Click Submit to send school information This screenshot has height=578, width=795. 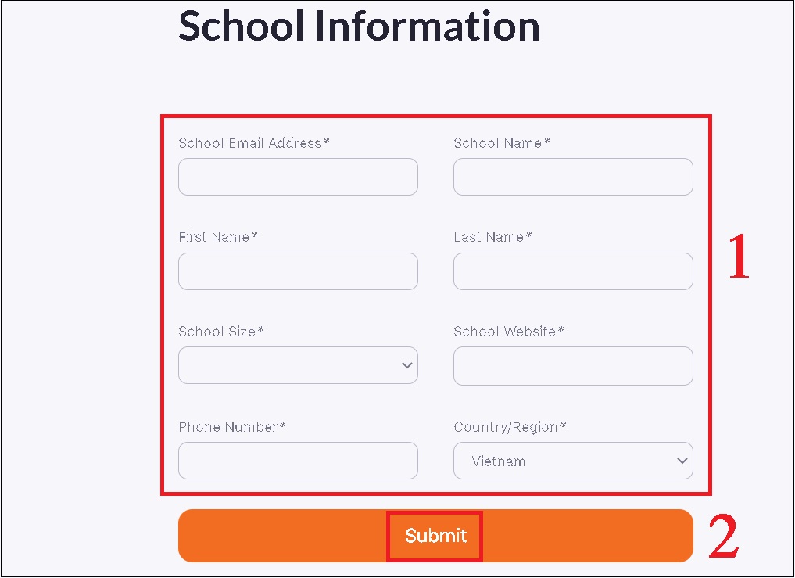pyautogui.click(x=435, y=536)
